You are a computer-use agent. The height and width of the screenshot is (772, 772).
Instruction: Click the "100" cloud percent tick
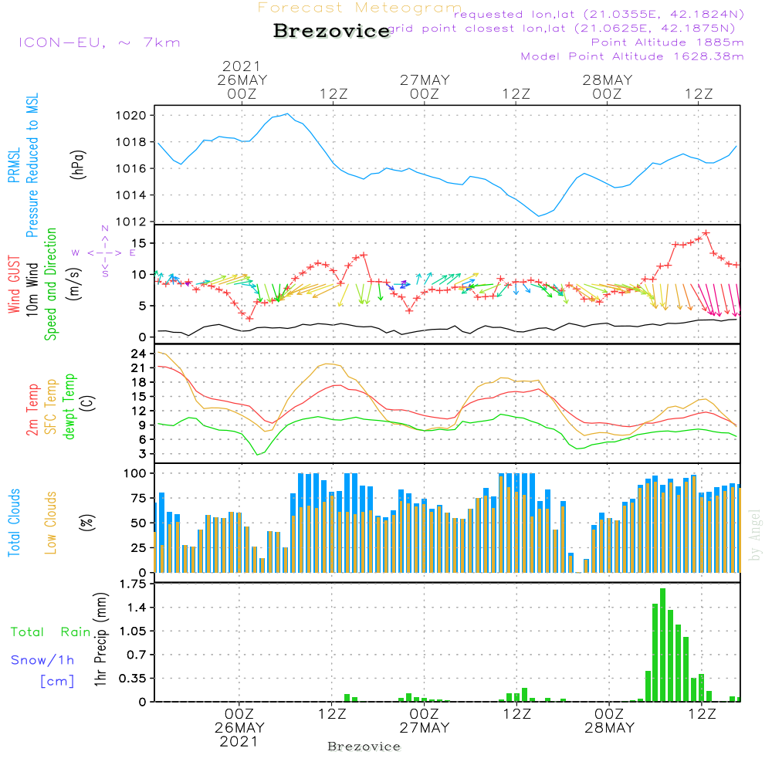click(x=135, y=473)
